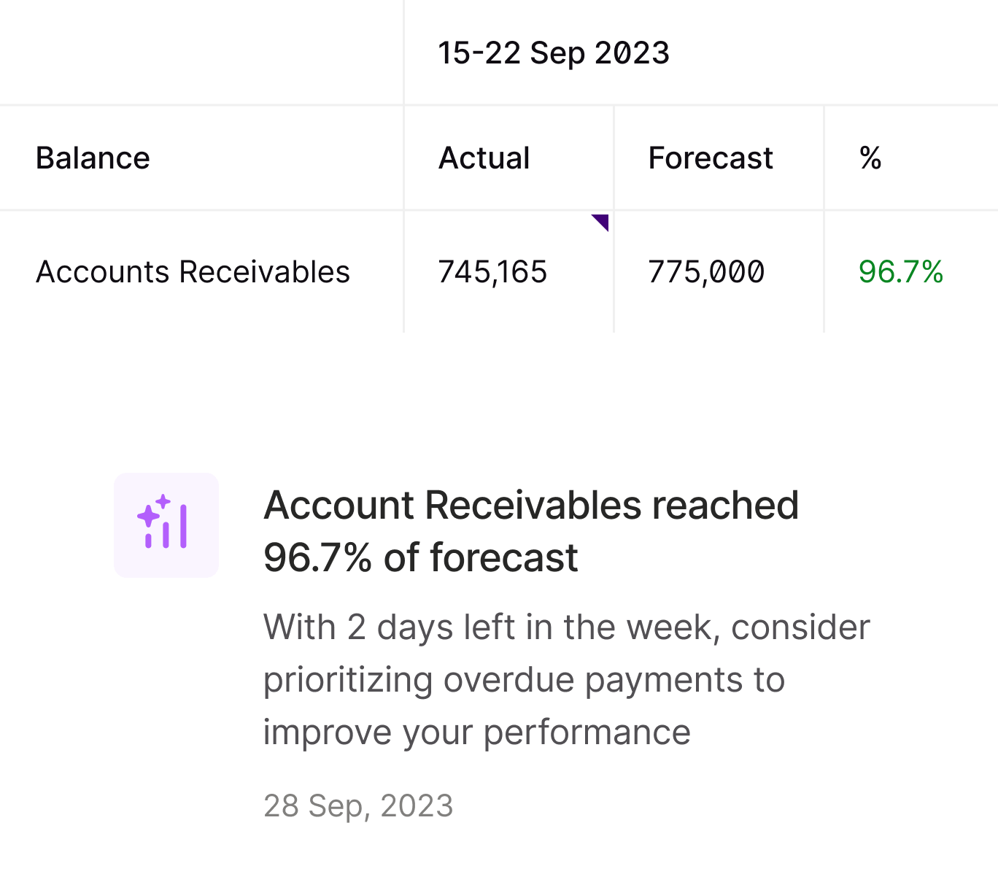Click the light purple insight icon background tile
This screenshot has height=893, width=998.
pyautogui.click(x=166, y=525)
